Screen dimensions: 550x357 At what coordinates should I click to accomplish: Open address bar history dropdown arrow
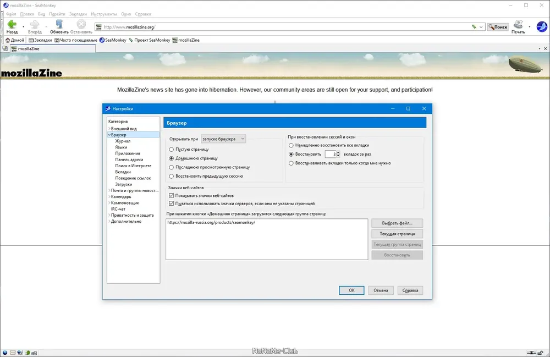pyautogui.click(x=481, y=27)
